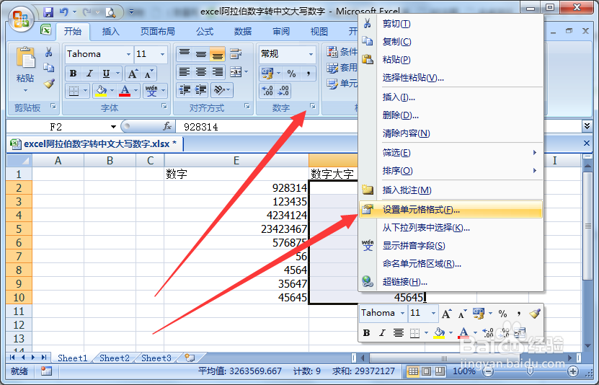Click percent style in the mini toolbar
The height and width of the screenshot is (385, 599).
502,314
